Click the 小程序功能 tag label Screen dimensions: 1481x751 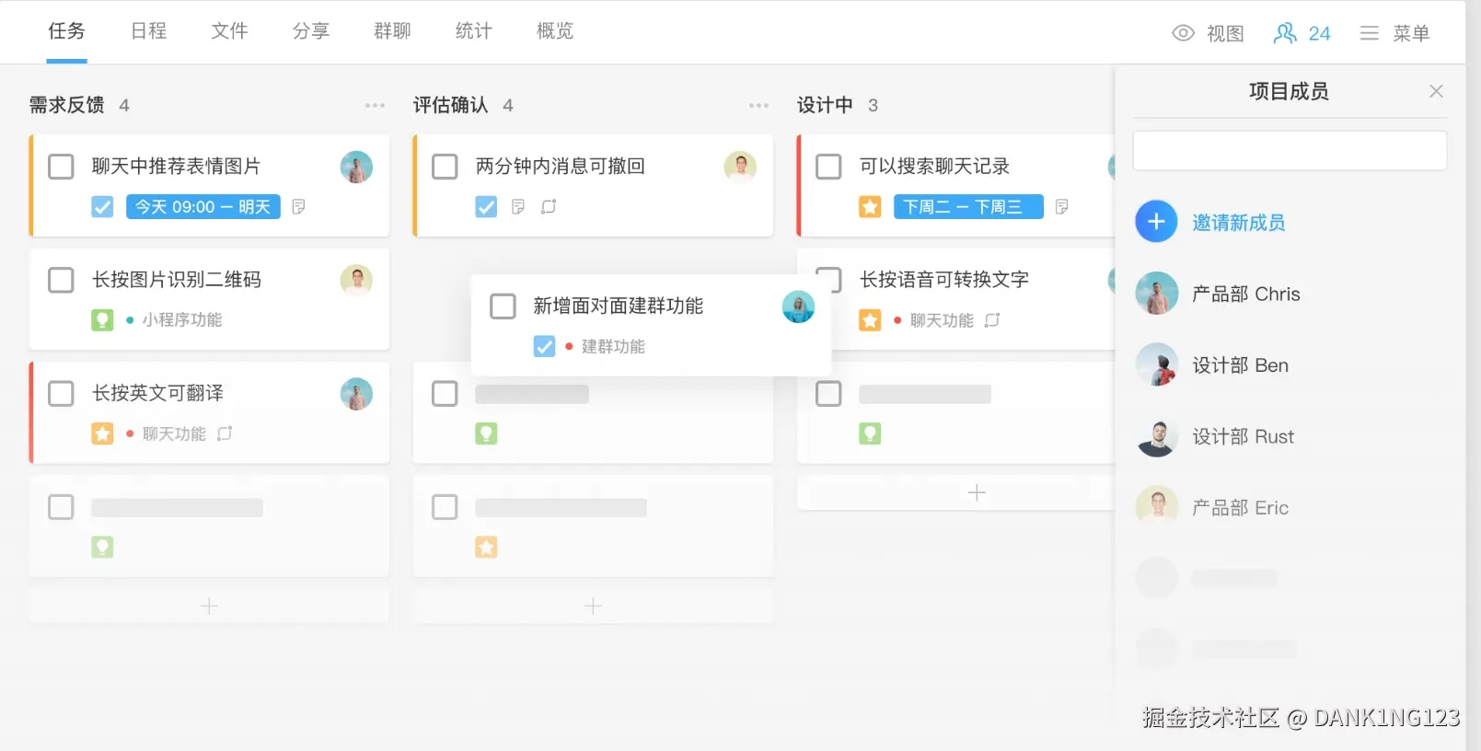[182, 320]
